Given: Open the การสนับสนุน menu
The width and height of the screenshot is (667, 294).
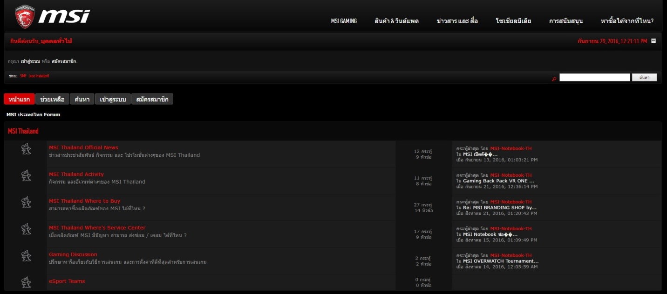Looking at the screenshot, I should [x=566, y=21].
